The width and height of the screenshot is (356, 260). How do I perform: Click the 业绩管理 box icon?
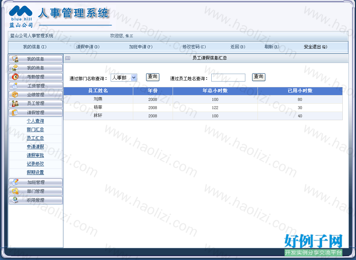15,94
